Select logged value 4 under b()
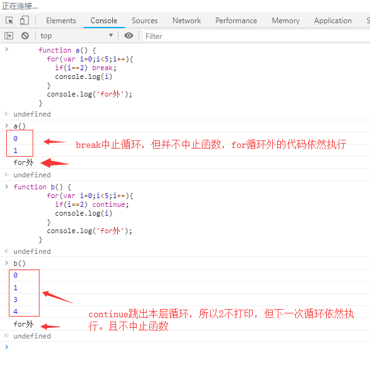The height and width of the screenshot is (378, 370). click(16, 312)
